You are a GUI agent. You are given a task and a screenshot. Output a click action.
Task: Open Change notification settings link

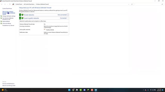[9, 16]
